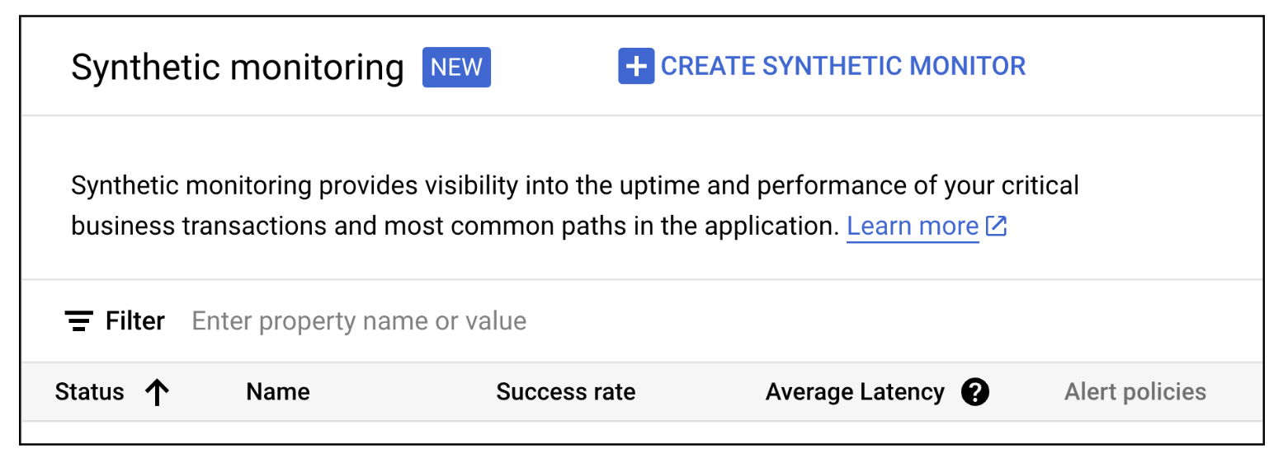Sort by the Name column header
1269x458 pixels.
click(278, 392)
